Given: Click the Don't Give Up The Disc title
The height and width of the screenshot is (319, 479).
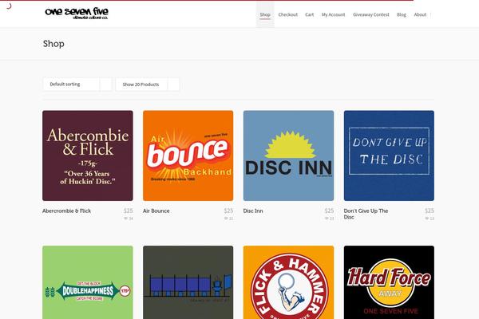Looking at the screenshot, I should (x=366, y=214).
